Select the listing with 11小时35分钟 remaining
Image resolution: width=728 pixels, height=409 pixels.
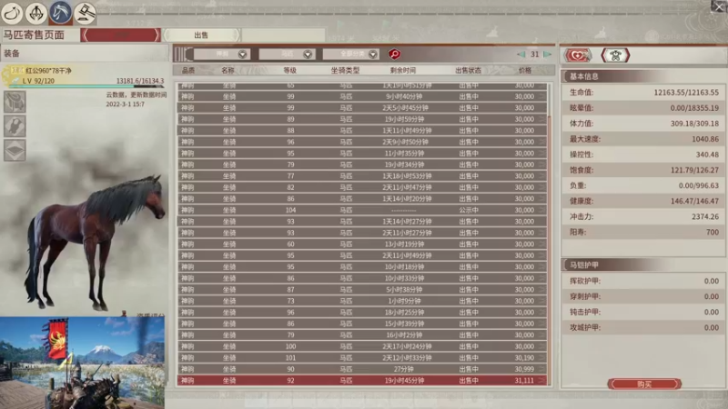coord(361,153)
